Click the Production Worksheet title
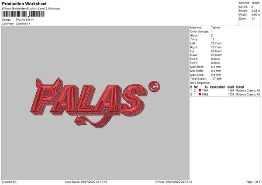The width and height of the screenshot is (262, 185). pos(24,3)
